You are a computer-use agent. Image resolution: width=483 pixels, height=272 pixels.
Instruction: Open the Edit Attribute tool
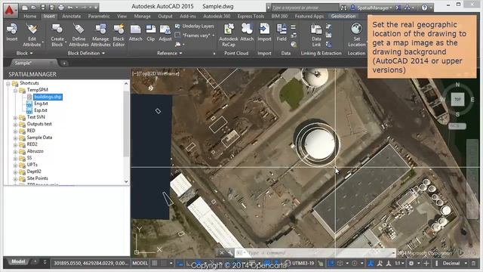tap(32, 35)
